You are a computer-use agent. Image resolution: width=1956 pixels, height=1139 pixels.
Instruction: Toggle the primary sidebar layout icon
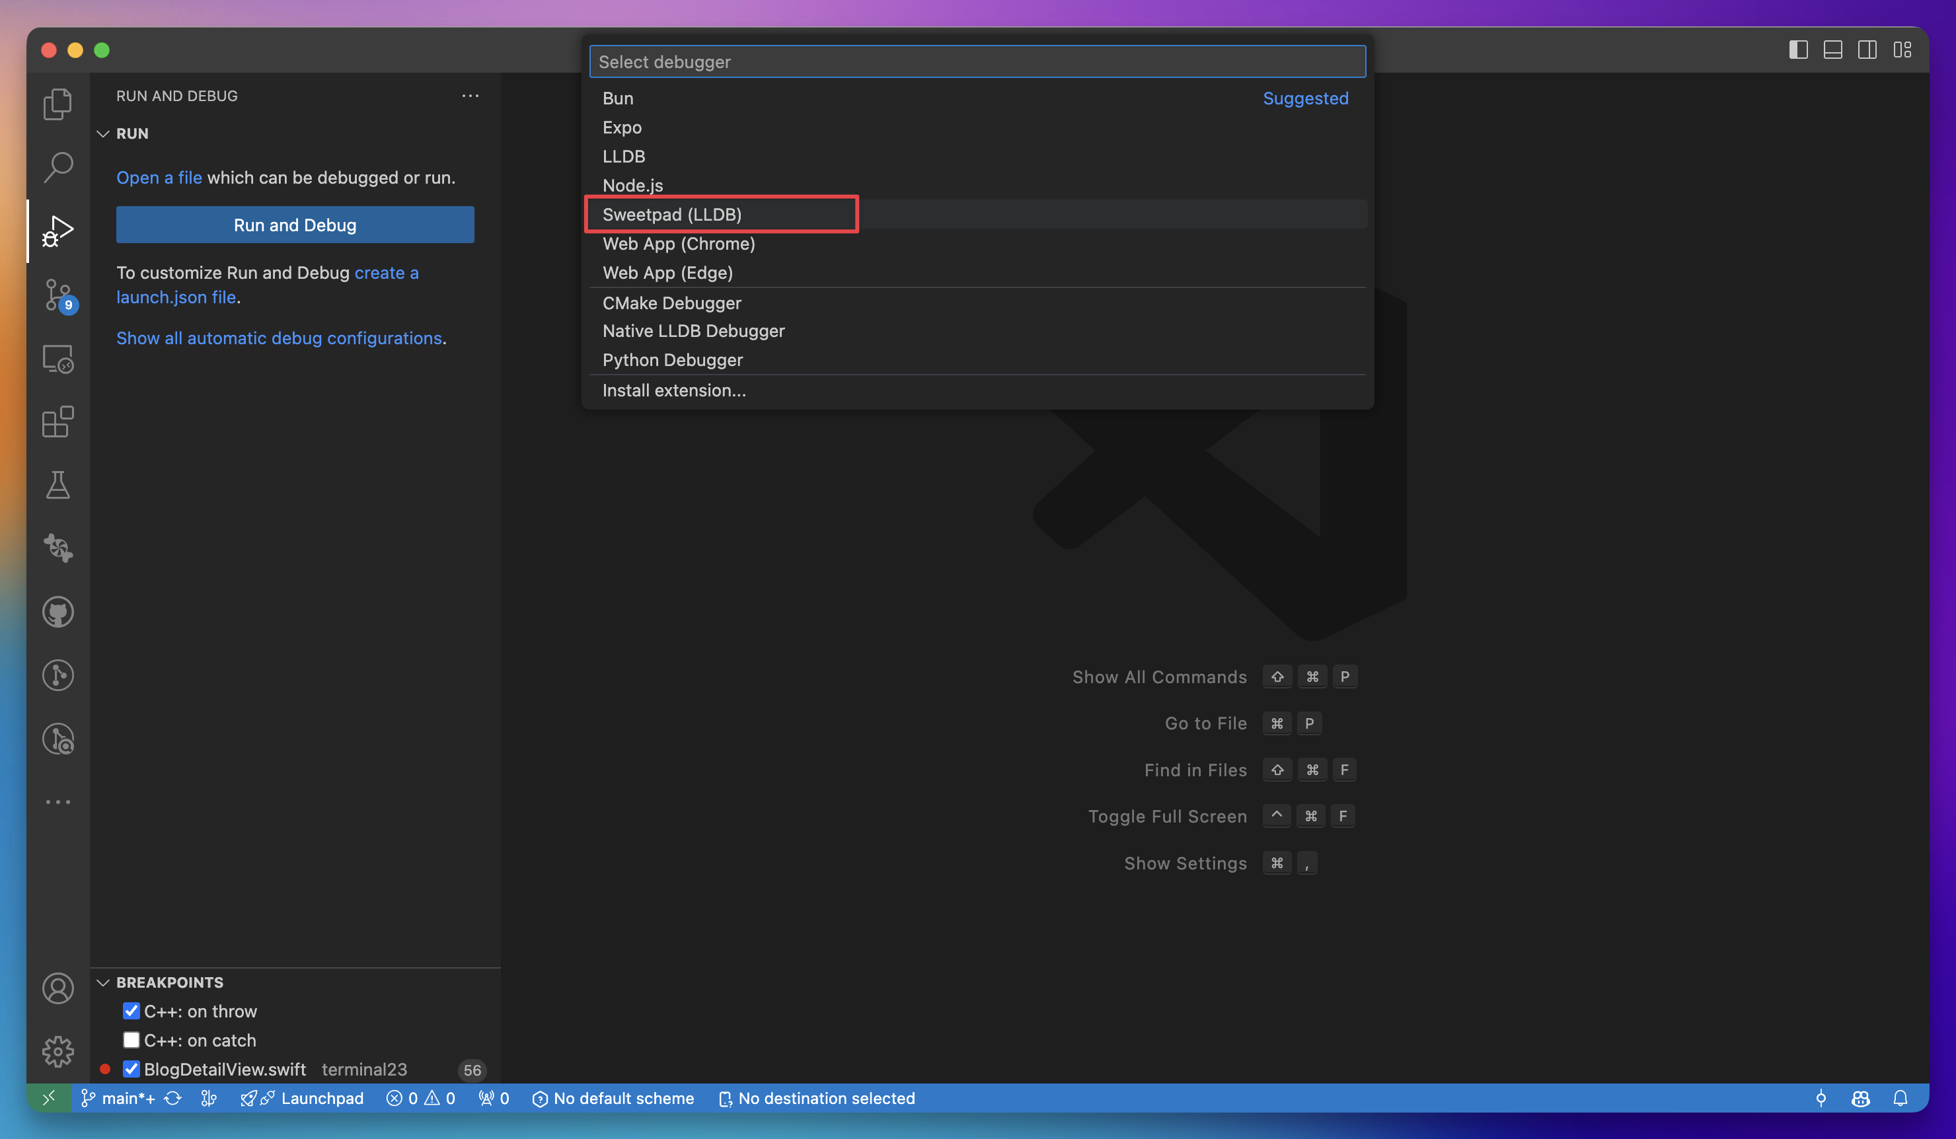(x=1799, y=50)
